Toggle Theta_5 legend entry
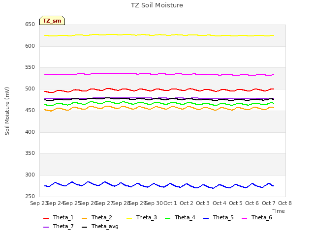The width and height of the screenshot is (315, 236). coord(219,217)
